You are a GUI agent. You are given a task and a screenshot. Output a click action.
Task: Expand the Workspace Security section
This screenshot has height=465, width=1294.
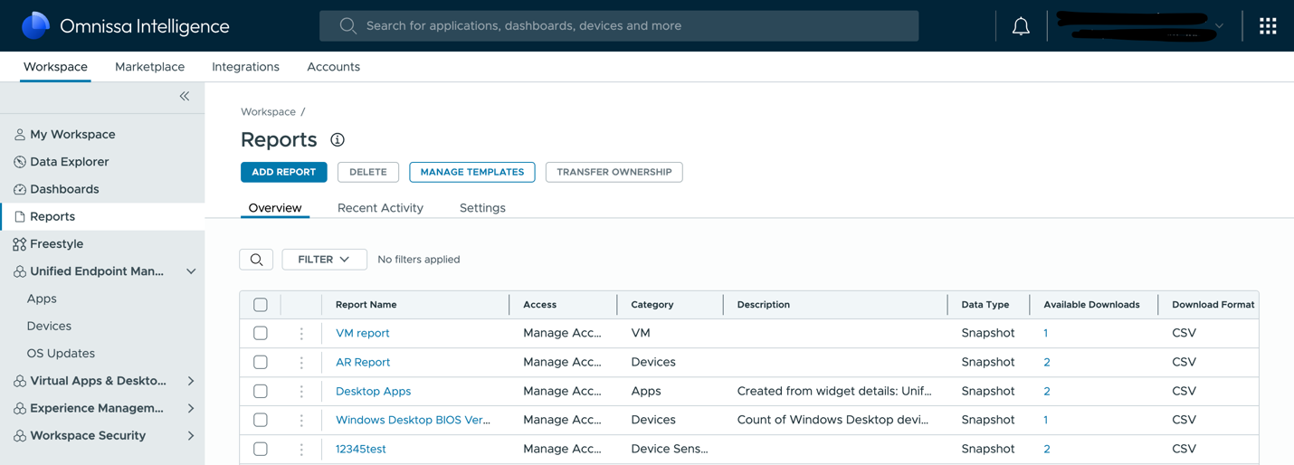[191, 436]
